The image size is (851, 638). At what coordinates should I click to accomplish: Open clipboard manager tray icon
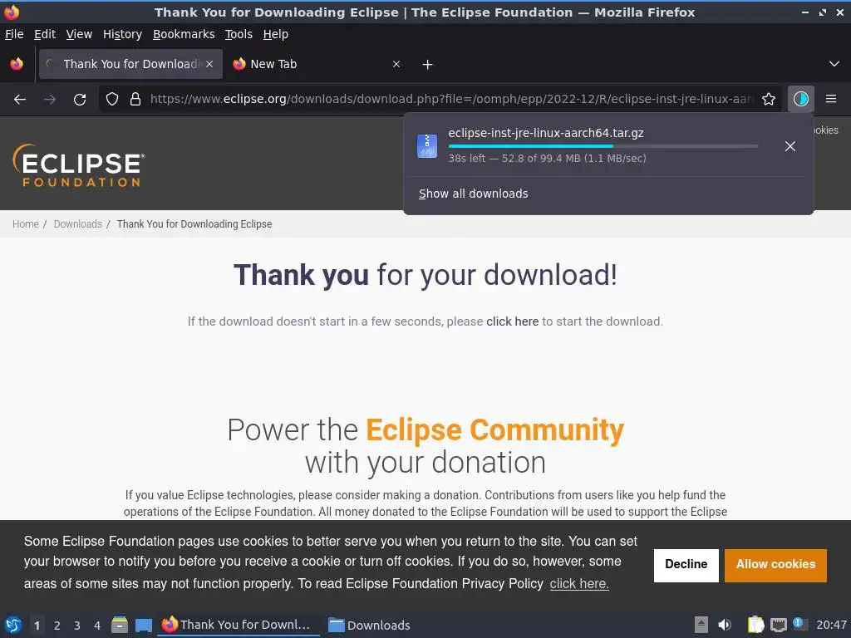[x=755, y=625]
